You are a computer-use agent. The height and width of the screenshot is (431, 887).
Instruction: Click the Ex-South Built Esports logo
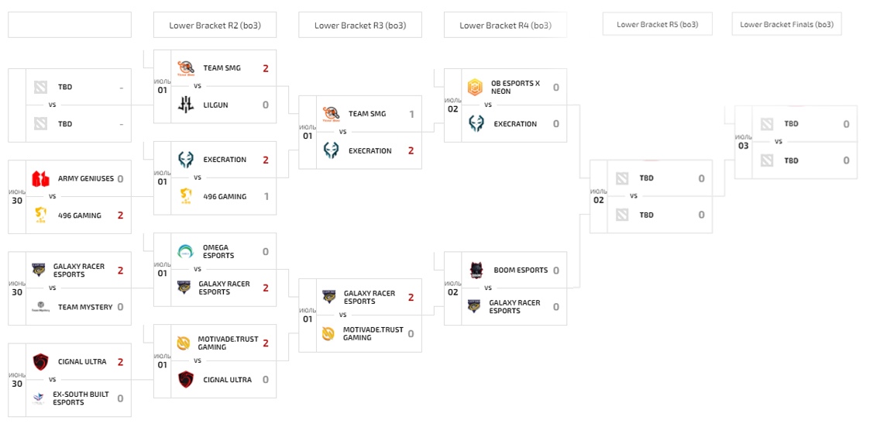pos(39,398)
